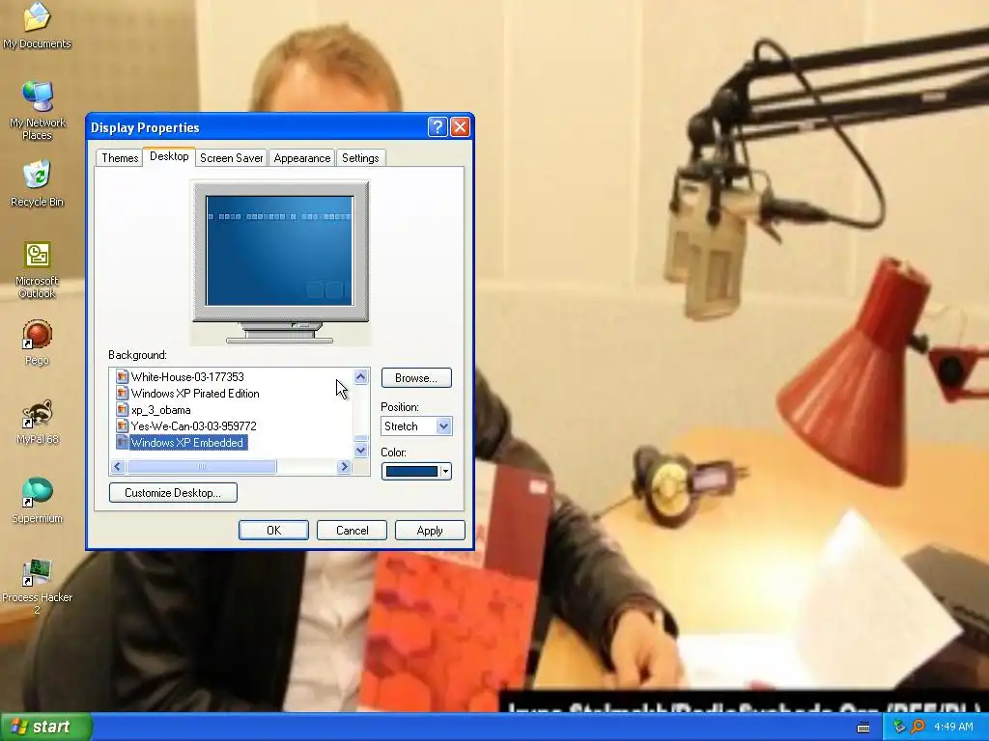Click the file icon beside White-House-03-177353
989x741 pixels.
pyautogui.click(x=123, y=377)
